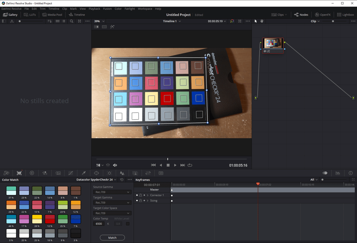Screen dimensions: 357x243
Task: Open the Power Window palette
Action: [x=96, y=173]
